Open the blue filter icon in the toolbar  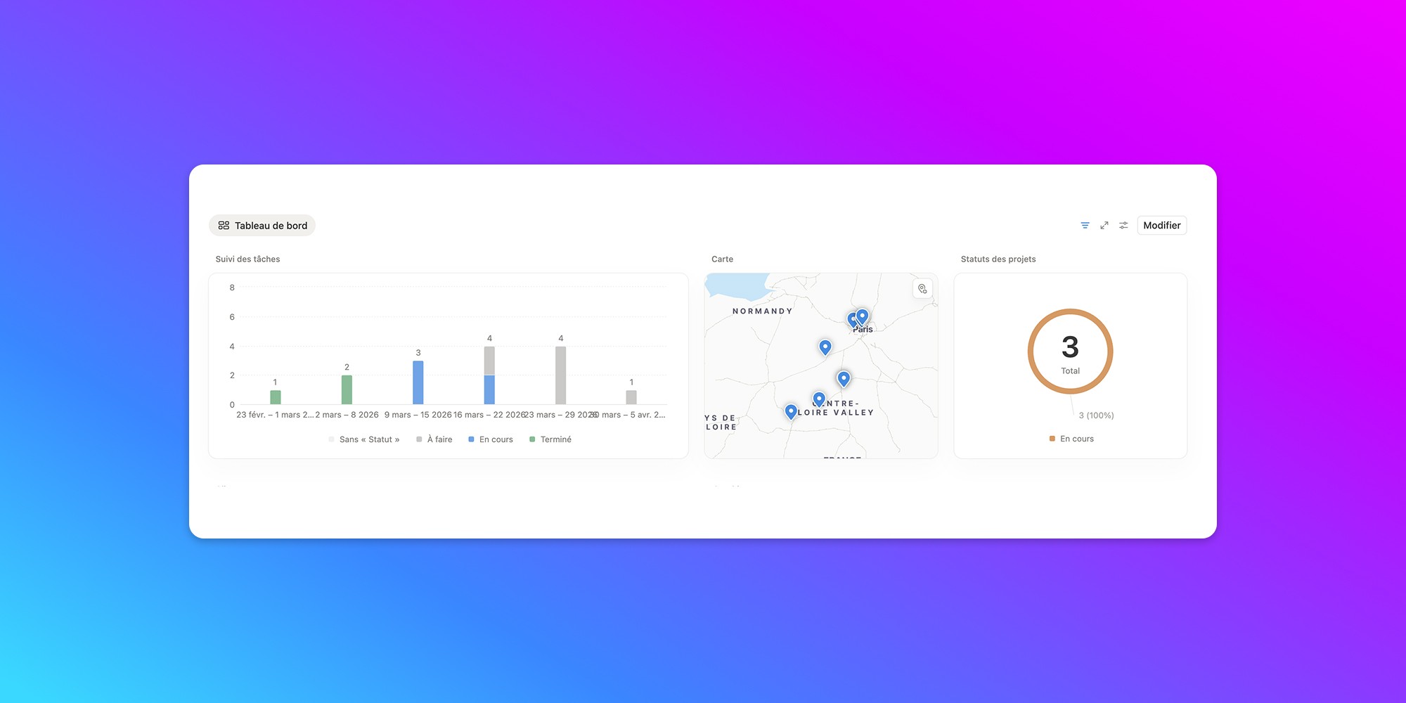(x=1085, y=225)
